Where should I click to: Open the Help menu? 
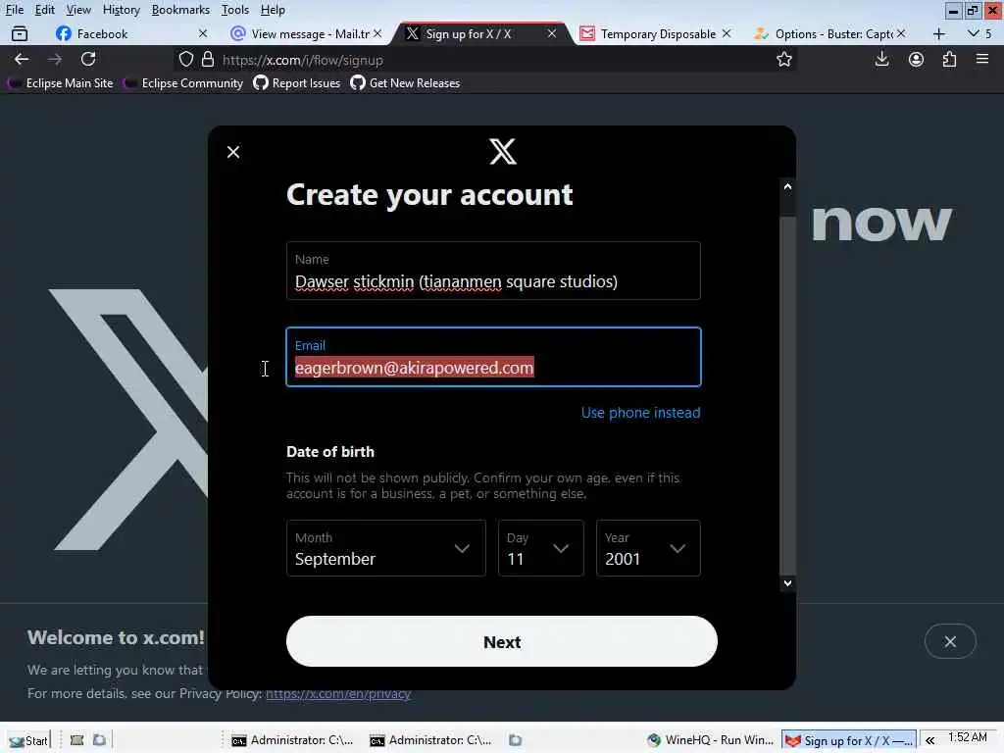273,10
